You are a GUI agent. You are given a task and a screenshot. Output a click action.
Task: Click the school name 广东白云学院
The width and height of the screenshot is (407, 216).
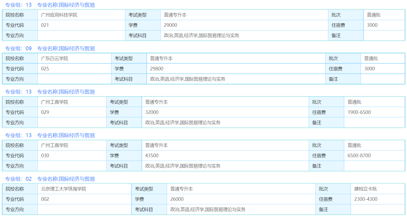pyautogui.click(x=55, y=59)
